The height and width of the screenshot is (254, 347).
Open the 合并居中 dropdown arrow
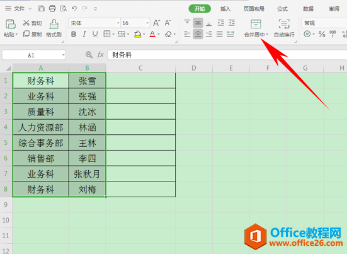pos(267,35)
